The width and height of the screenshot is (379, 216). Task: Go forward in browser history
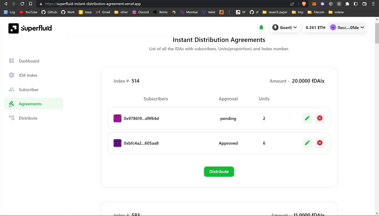pyautogui.click(x=14, y=4)
